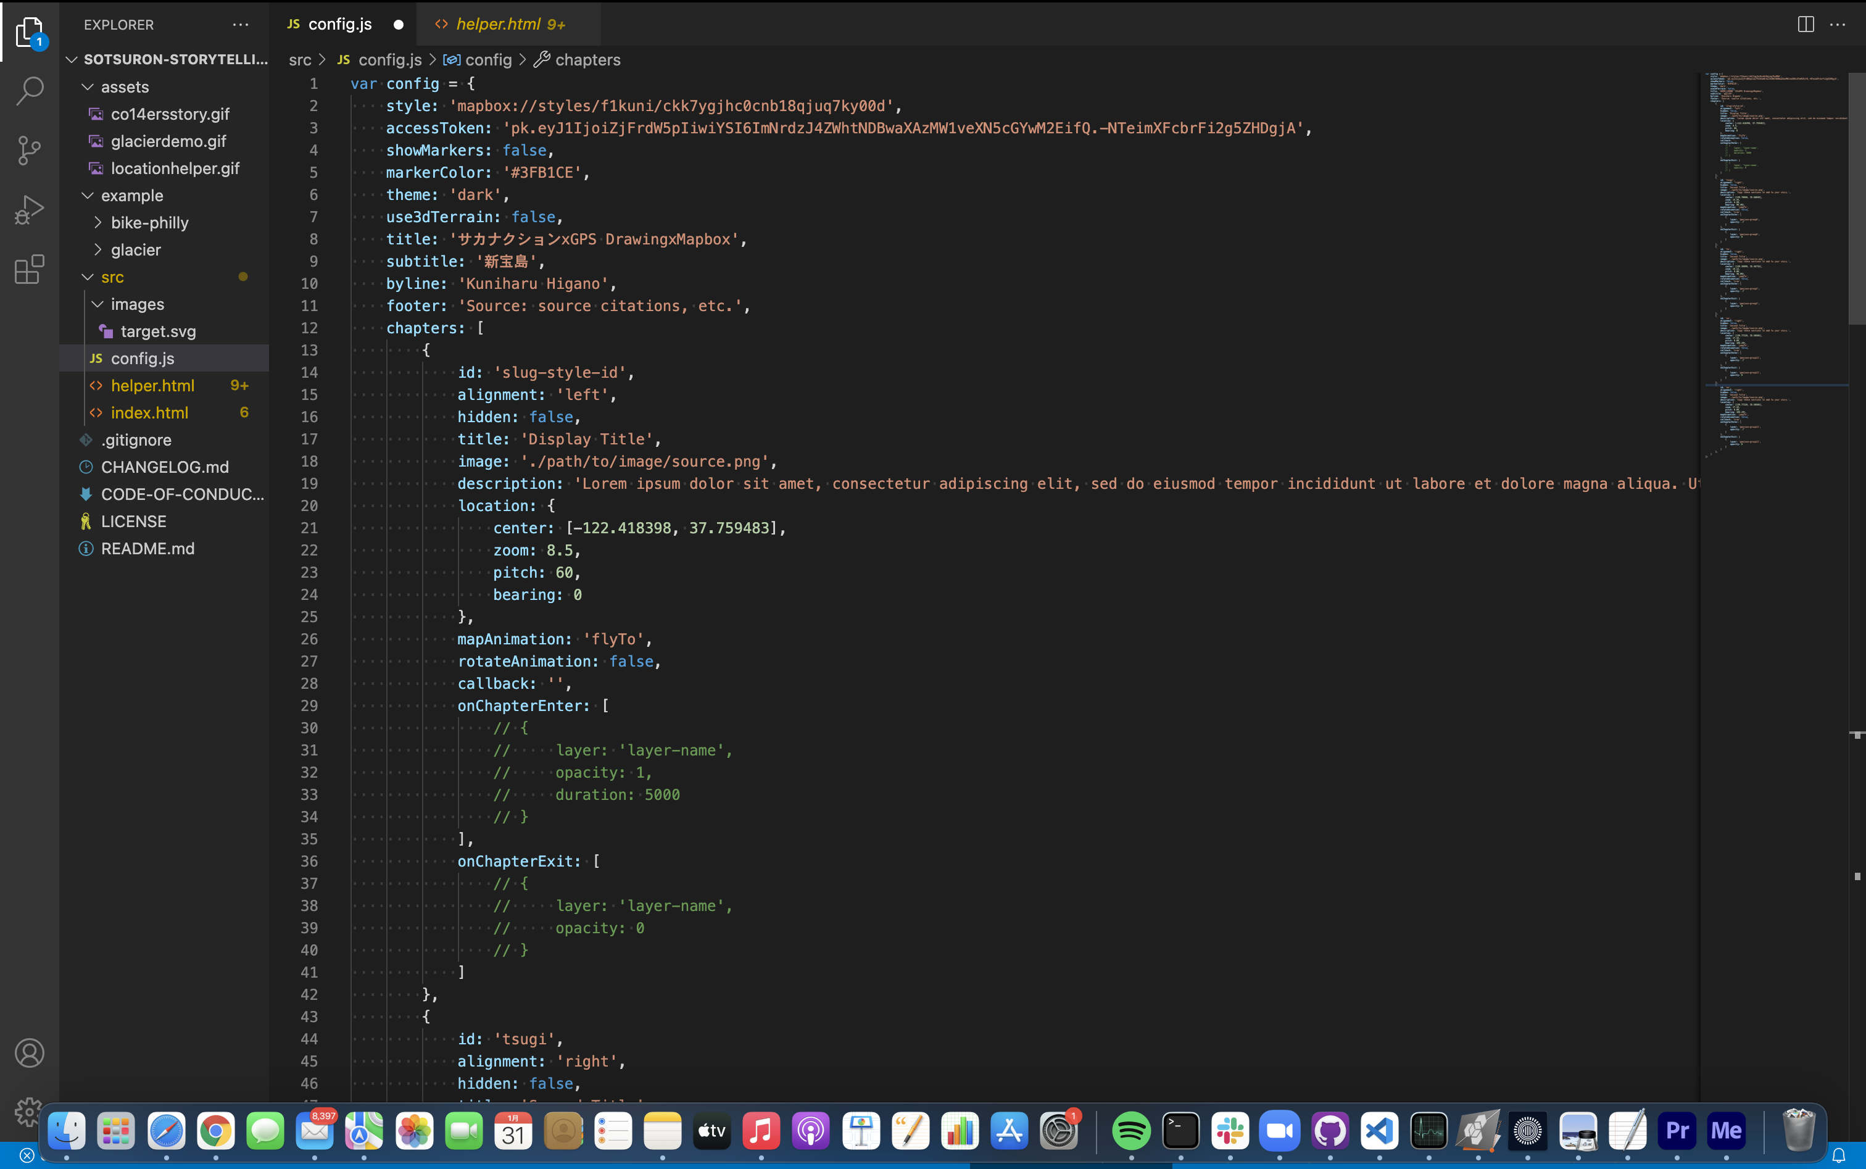Open index.html in the file tree
This screenshot has height=1169, width=1866.
pyautogui.click(x=149, y=413)
